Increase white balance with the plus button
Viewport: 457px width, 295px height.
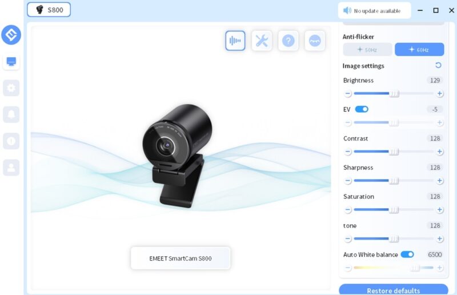[440, 268]
